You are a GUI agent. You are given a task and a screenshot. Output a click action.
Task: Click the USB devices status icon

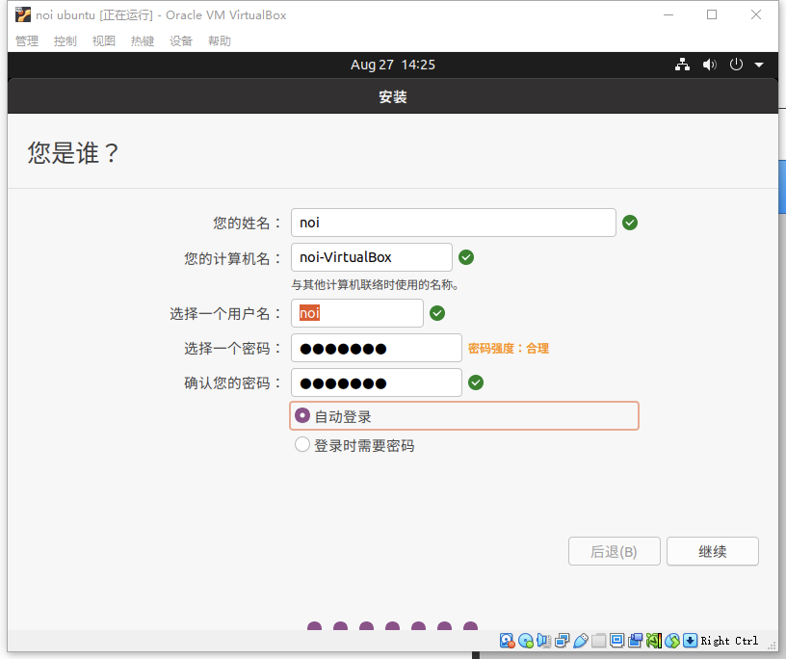581,641
